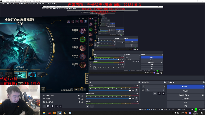Pop out the Controls dock

point(204,82)
